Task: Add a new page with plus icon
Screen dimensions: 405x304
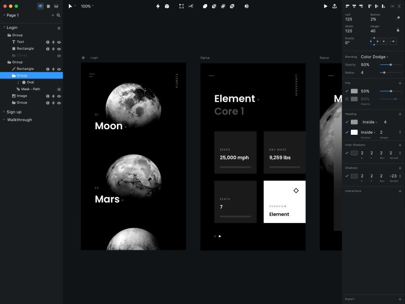Action: tap(53, 15)
